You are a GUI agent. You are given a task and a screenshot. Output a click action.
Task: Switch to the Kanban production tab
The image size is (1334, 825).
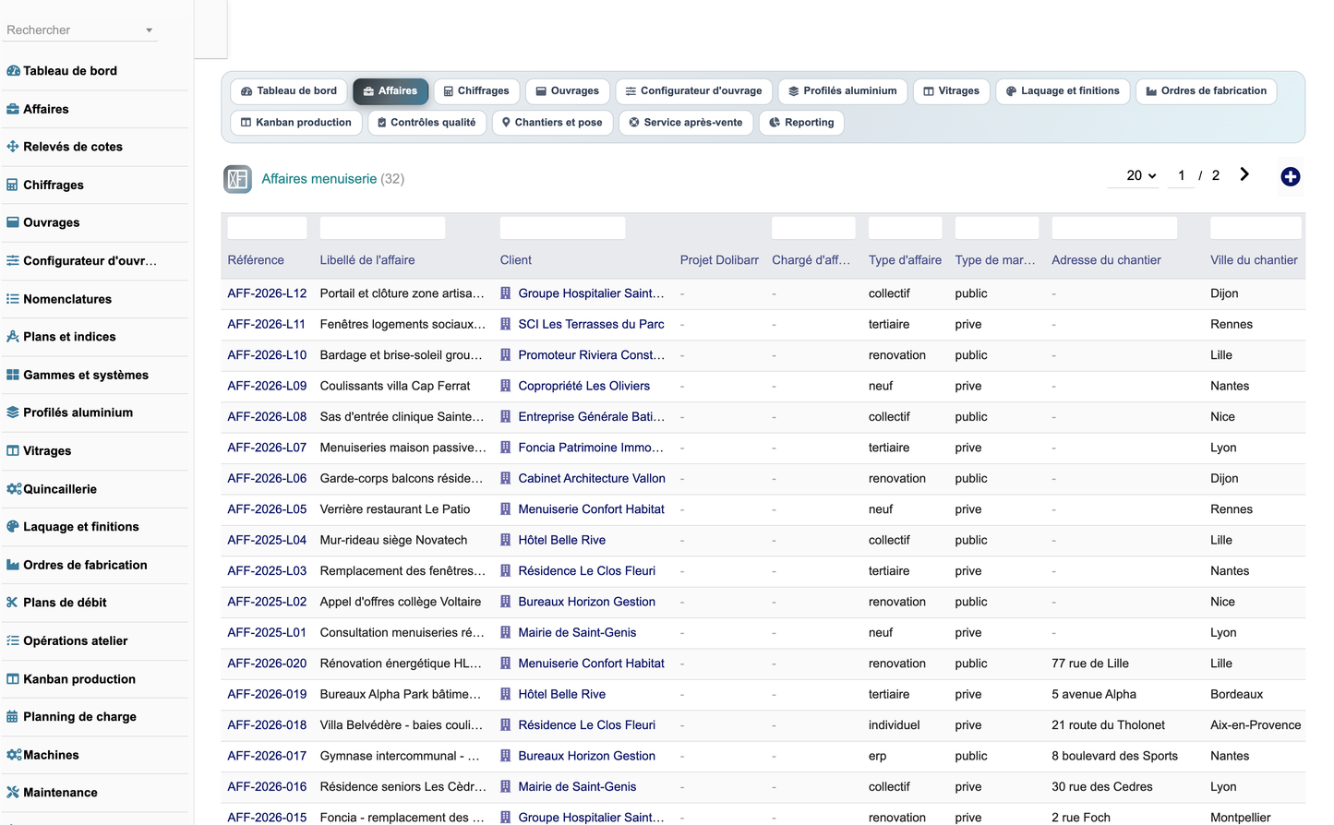click(296, 123)
